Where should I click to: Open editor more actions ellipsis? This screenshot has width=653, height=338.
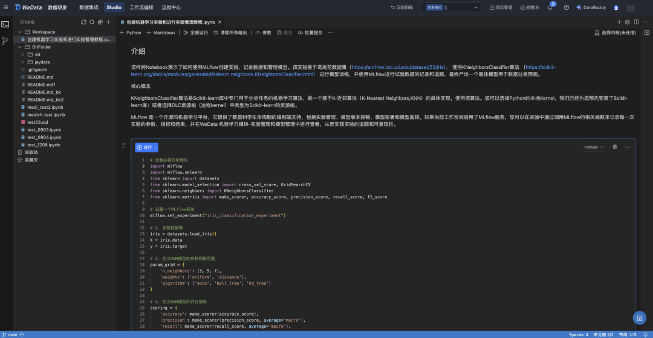click(645, 22)
